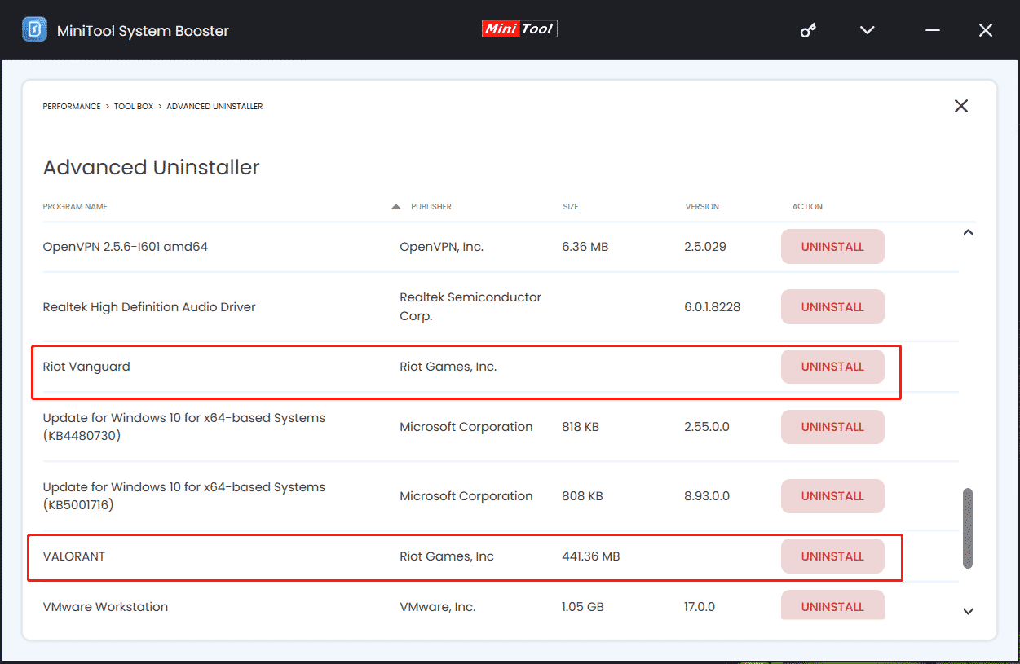Uninstall VALORANT
Image resolution: width=1020 pixels, height=664 pixels.
coord(832,556)
